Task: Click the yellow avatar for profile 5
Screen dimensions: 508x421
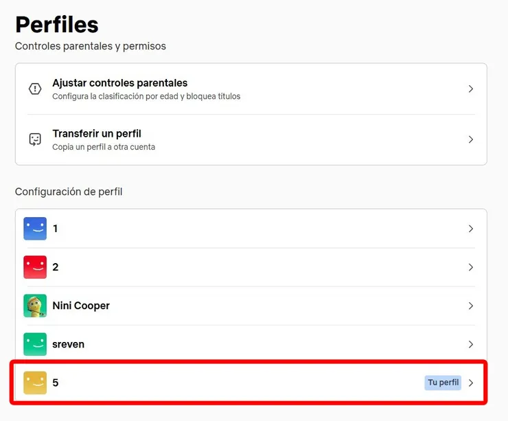Action: [35, 383]
